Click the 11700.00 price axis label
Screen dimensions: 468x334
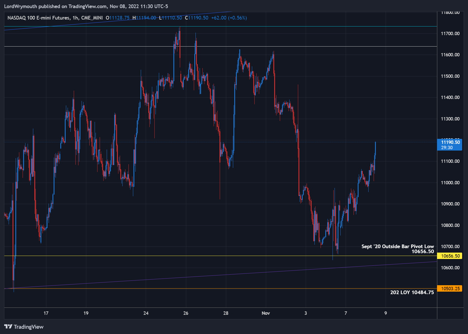450,33
